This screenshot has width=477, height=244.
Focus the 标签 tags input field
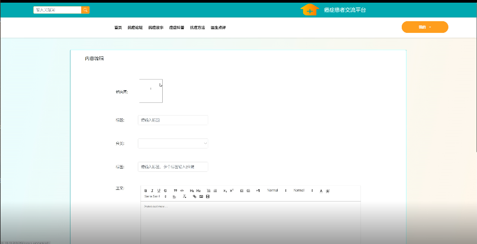[173, 167]
